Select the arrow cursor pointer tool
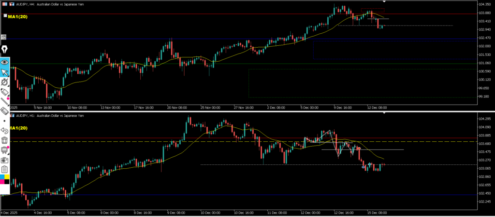This screenshot has height=217, width=495. pyautogui.click(x=5, y=72)
